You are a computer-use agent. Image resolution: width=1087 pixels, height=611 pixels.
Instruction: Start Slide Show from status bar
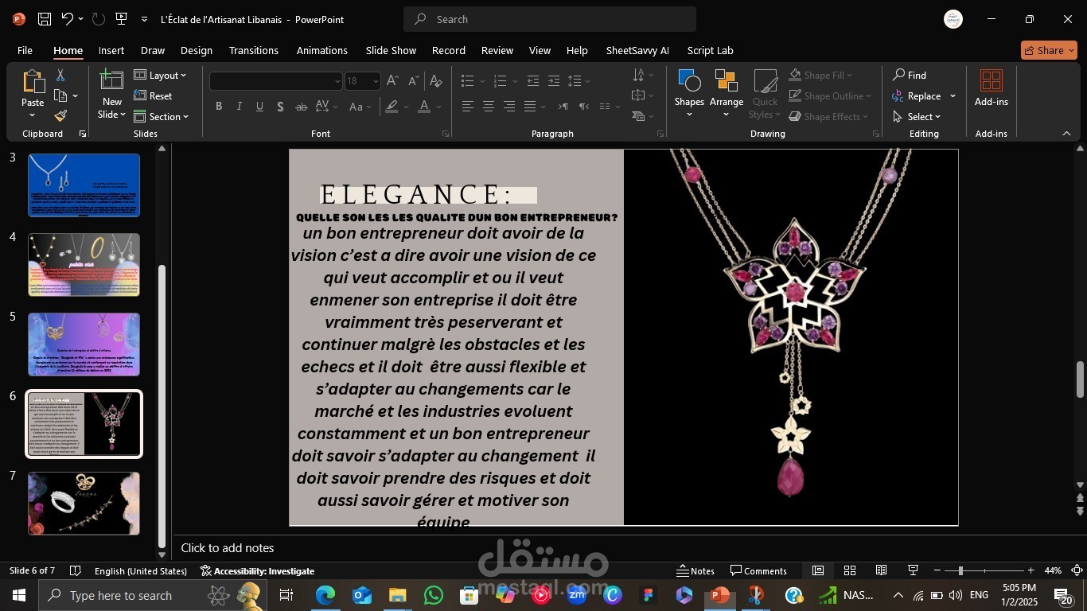point(913,571)
